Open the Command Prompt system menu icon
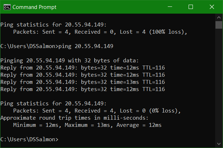 pos(7,7)
